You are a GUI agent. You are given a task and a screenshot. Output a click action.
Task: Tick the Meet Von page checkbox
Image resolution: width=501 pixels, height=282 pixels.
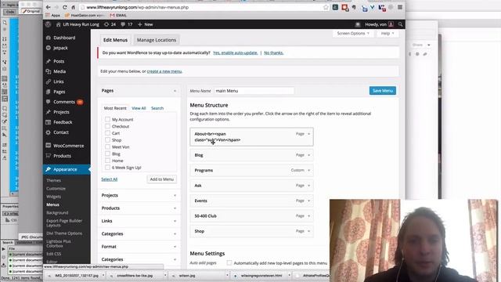pos(108,146)
